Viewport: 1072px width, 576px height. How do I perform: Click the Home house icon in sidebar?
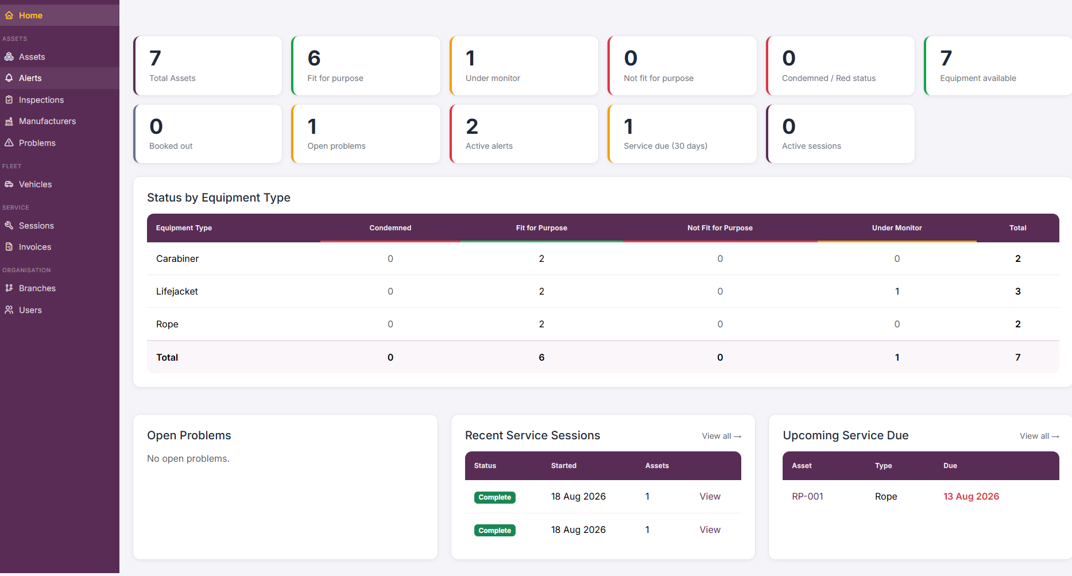point(9,16)
